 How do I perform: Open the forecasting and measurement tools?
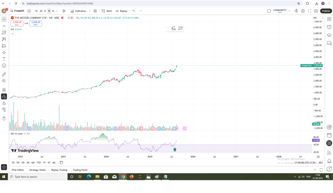tap(4, 46)
